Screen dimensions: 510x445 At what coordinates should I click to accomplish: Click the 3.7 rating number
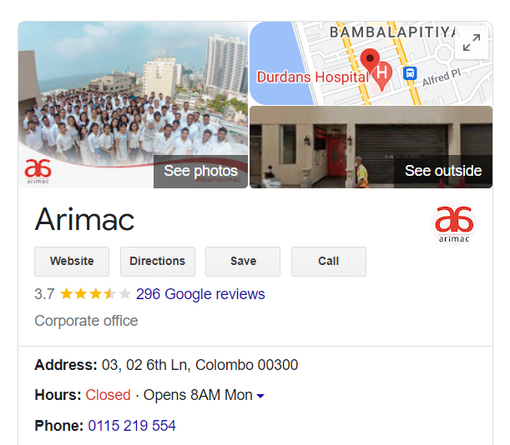44,294
